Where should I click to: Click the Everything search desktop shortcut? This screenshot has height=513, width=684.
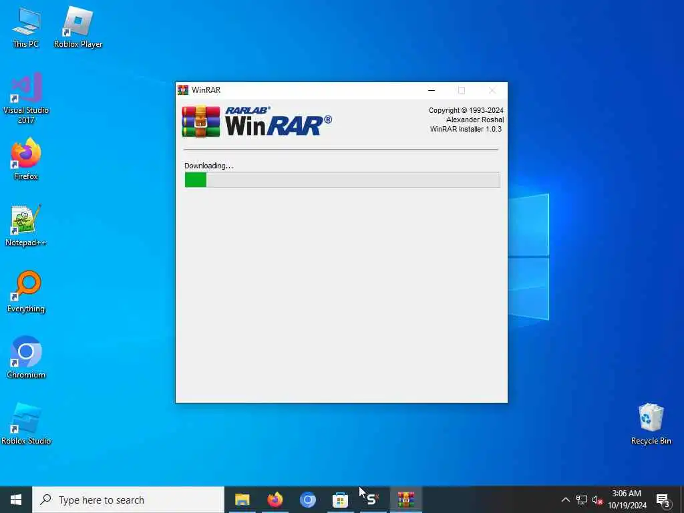[26, 291]
